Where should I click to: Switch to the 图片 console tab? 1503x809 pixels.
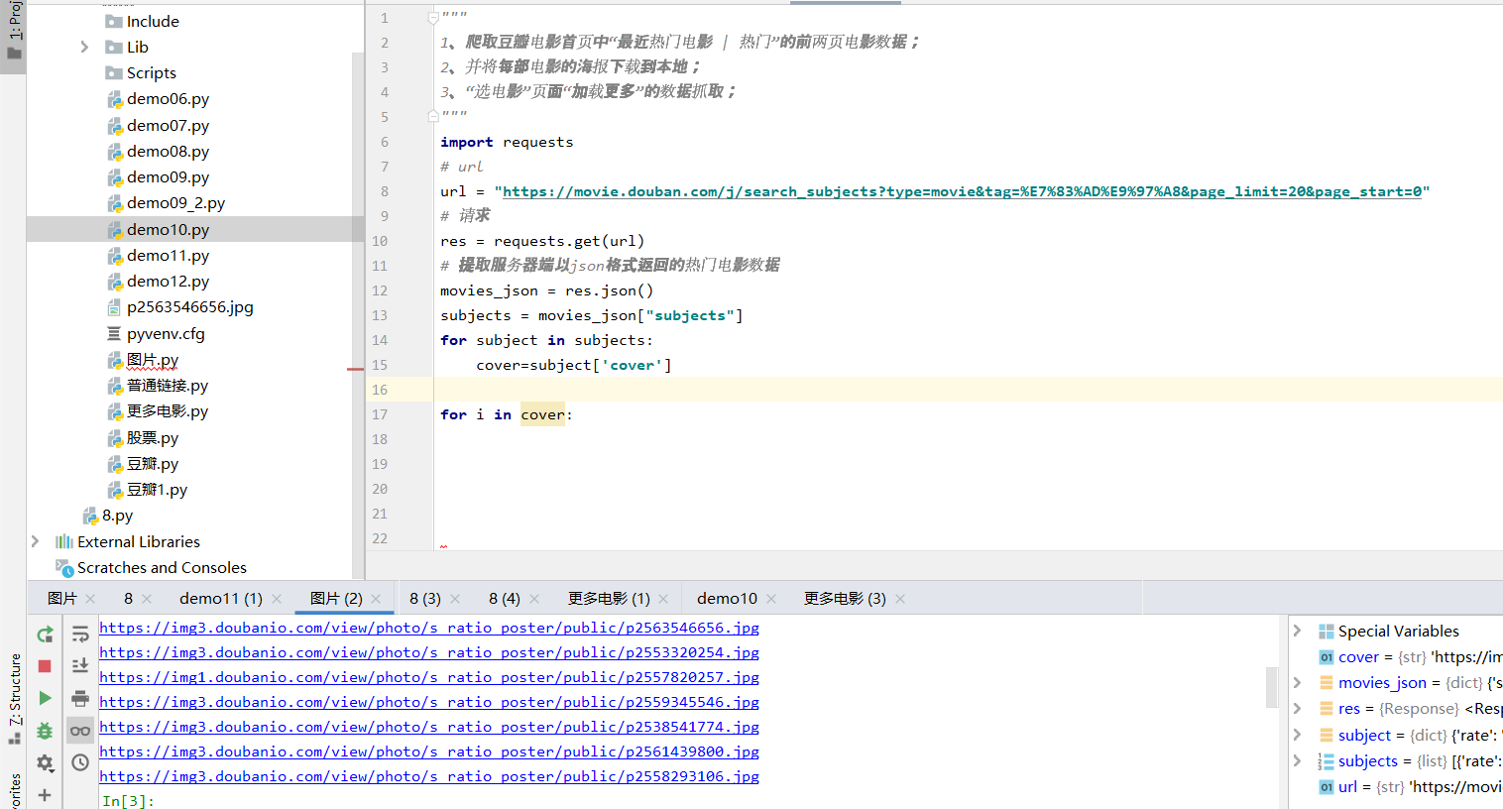(62, 599)
